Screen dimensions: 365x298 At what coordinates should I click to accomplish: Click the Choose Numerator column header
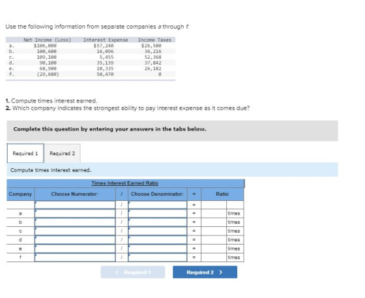tap(75, 194)
